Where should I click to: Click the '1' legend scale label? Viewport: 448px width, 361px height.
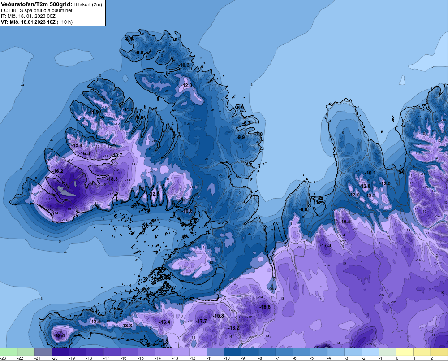(x=414, y=358)
